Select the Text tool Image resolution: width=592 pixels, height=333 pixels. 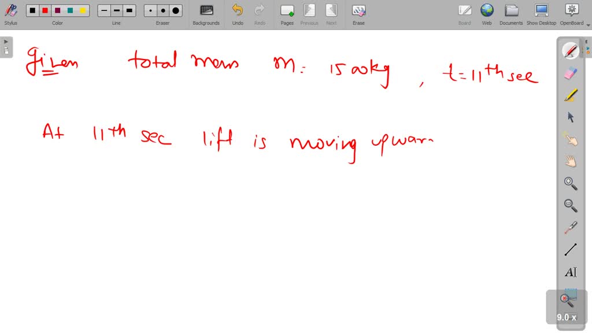571,272
